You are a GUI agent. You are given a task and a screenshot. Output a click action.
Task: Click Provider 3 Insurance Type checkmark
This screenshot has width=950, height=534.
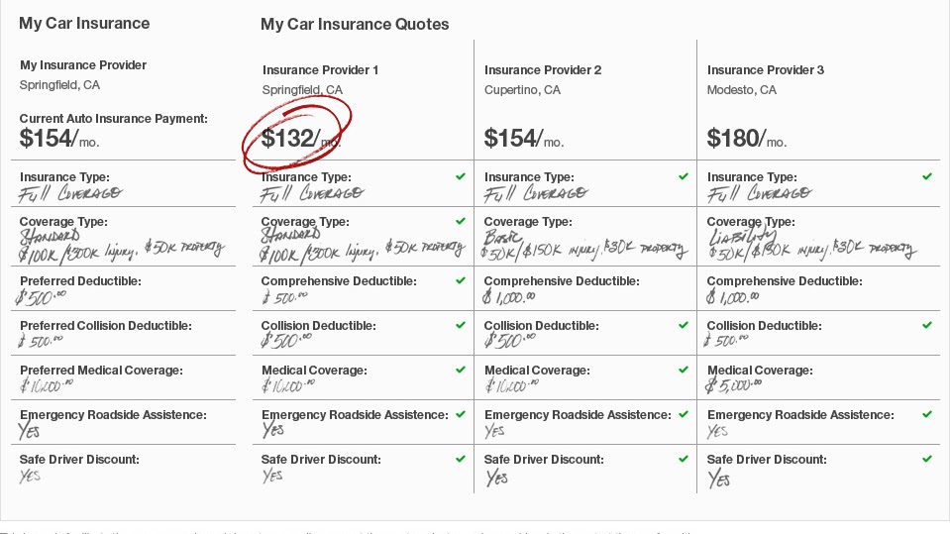coord(927,176)
